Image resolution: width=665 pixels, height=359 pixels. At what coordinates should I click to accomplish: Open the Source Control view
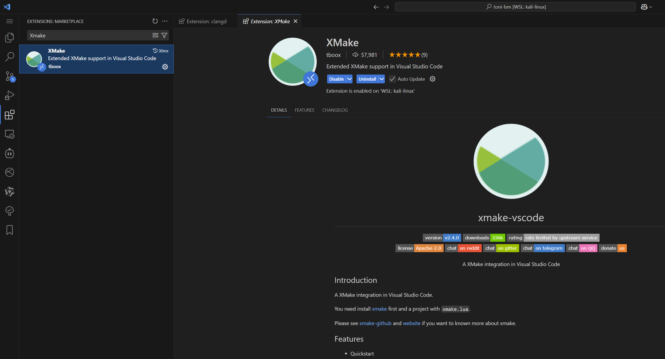click(x=10, y=76)
